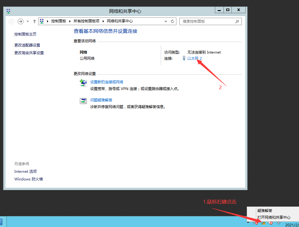The image size is (299, 227).
Task: Expand the chevron before 网络和共享中心 in the breadcrumb
Action: pos(103,21)
